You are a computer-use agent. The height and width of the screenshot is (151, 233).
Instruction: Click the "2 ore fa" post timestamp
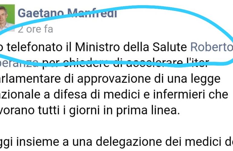(x=35, y=29)
